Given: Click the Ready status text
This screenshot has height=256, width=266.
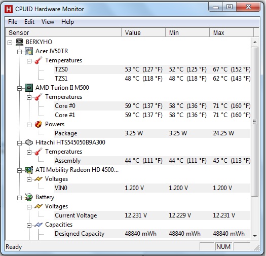Looking at the screenshot, I should (x=14, y=247).
